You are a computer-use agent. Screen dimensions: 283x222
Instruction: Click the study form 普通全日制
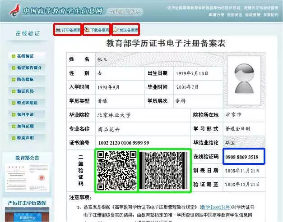(x=237, y=129)
